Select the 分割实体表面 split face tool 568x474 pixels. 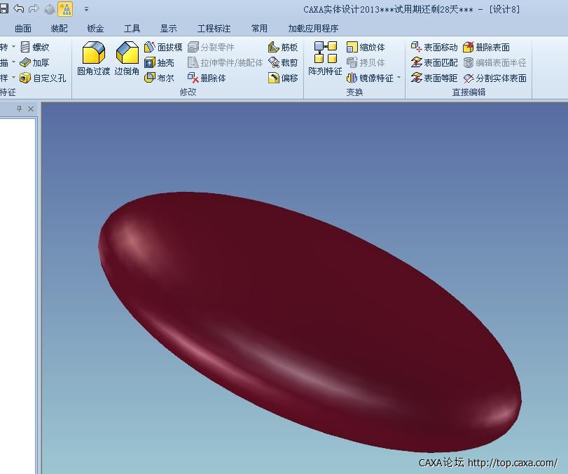pos(495,78)
